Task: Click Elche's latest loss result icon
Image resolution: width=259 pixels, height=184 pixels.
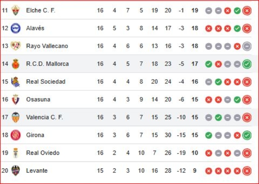Action: pyautogui.click(x=247, y=11)
